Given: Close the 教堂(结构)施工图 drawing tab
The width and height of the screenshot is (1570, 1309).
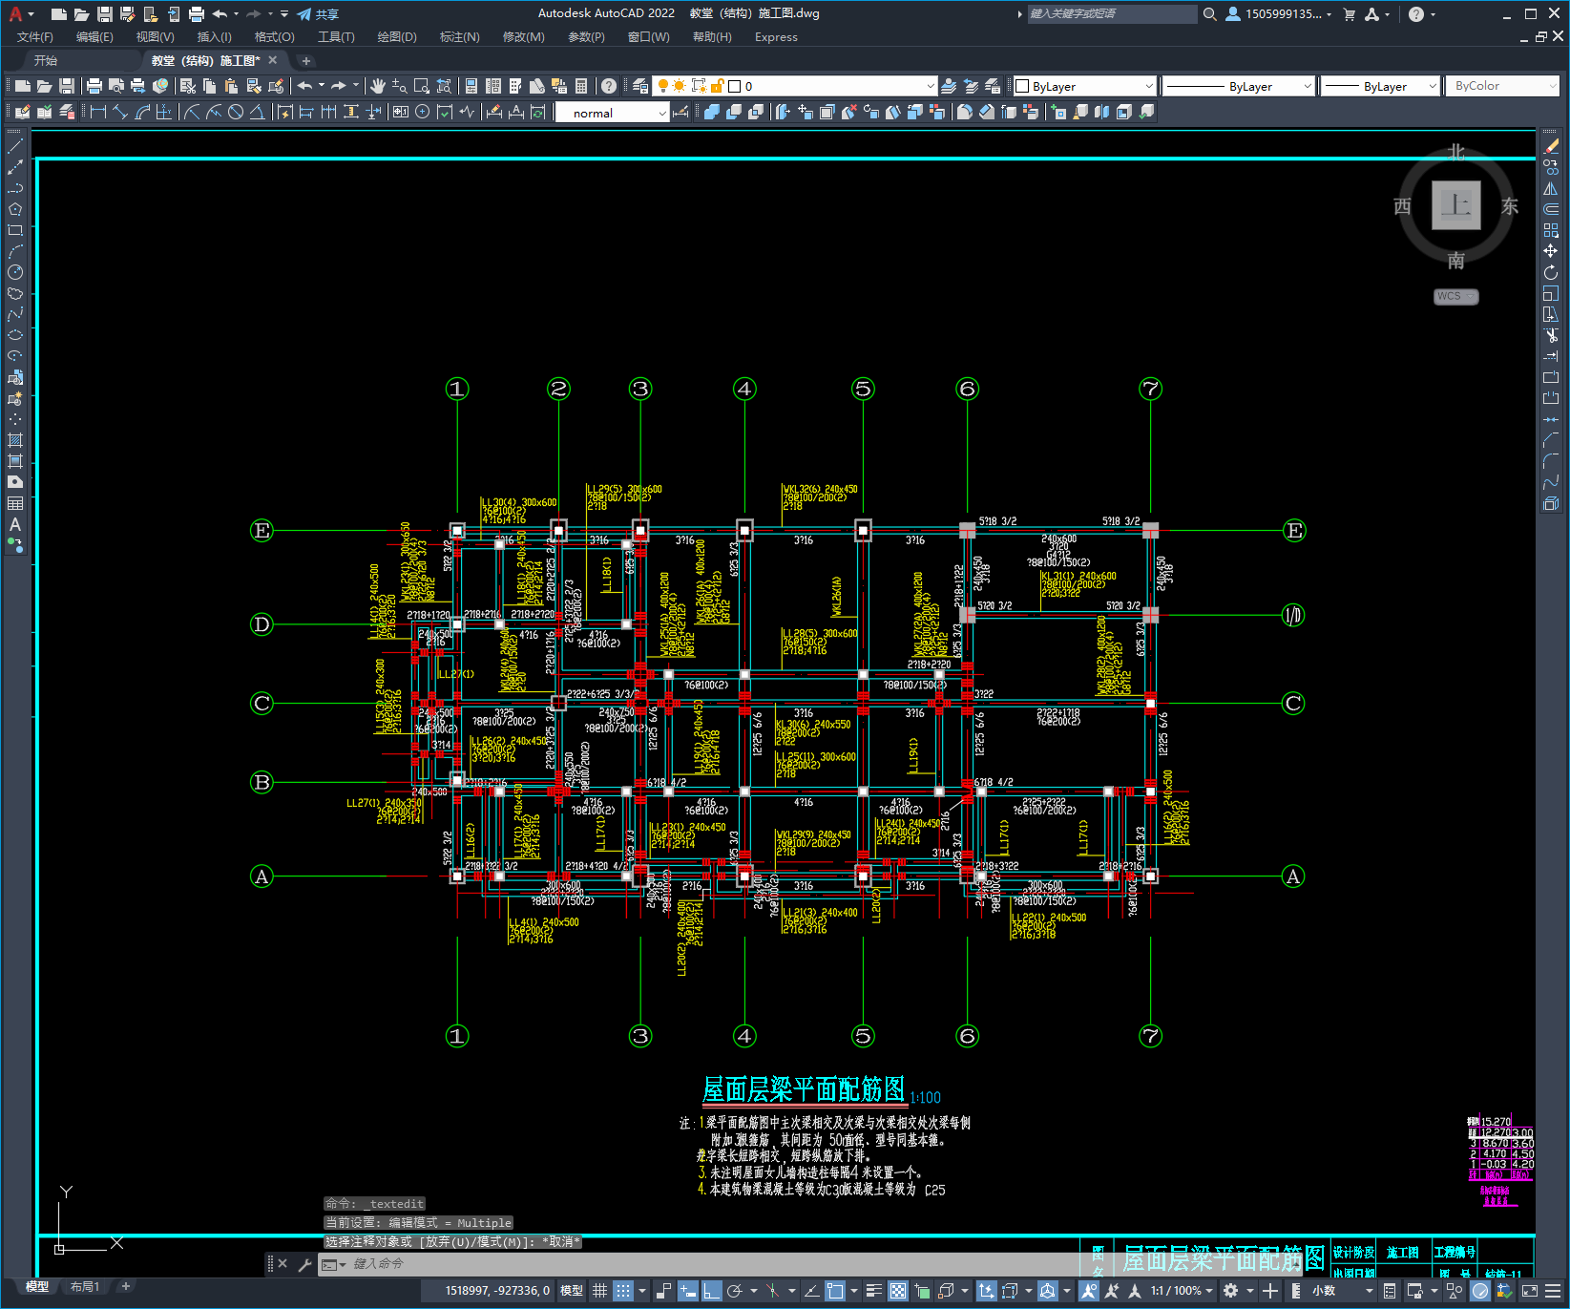Looking at the screenshot, I should coord(272,60).
